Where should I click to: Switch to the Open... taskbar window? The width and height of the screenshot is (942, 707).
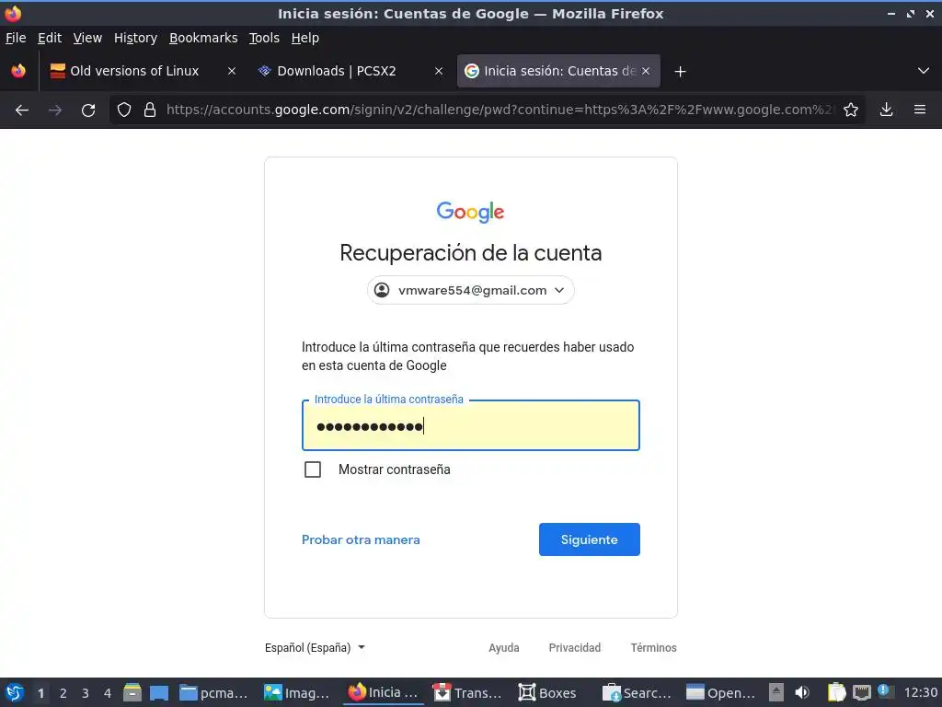(x=720, y=692)
